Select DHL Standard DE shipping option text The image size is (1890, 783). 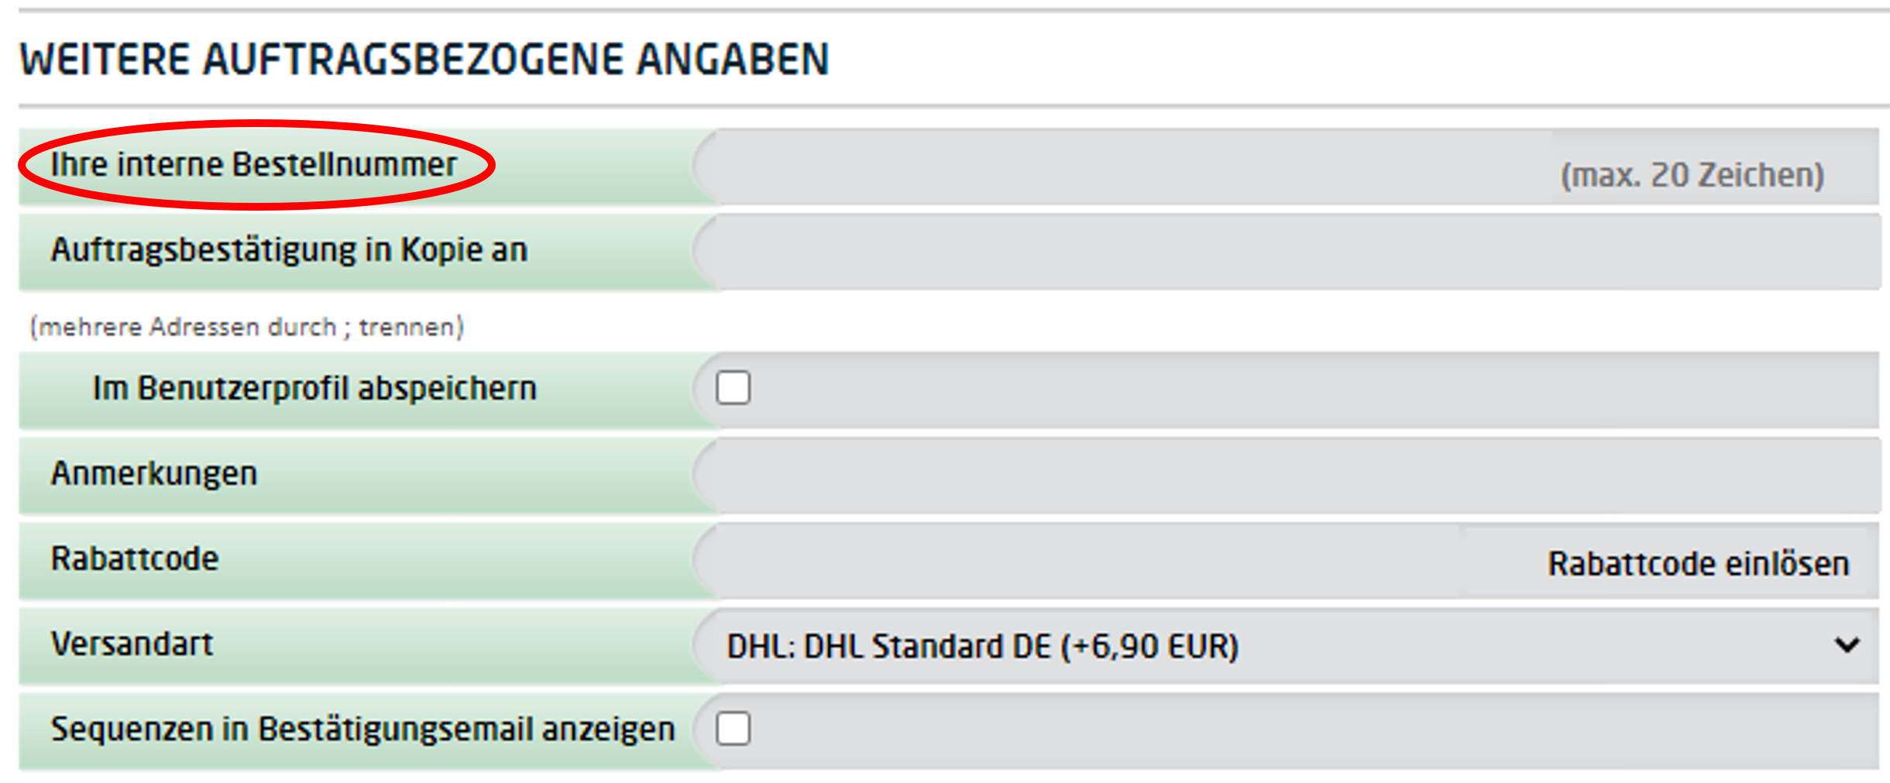(982, 646)
